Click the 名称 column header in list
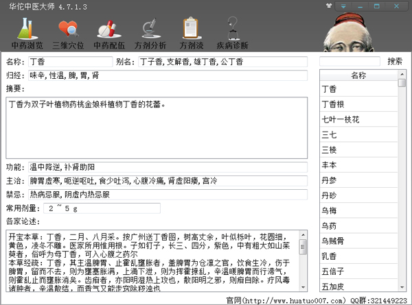This screenshot has width=412, height=305. [358, 75]
